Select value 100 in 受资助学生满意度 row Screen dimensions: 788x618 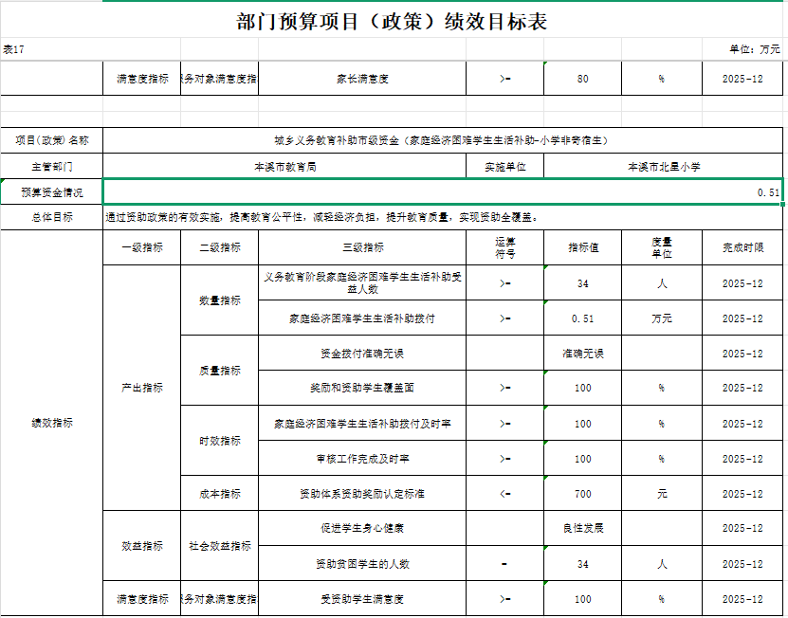click(x=582, y=598)
